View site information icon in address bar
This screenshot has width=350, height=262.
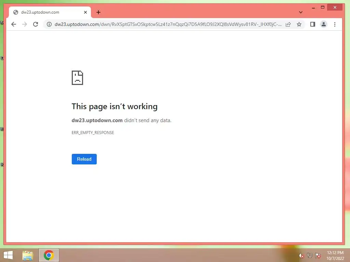(x=49, y=24)
